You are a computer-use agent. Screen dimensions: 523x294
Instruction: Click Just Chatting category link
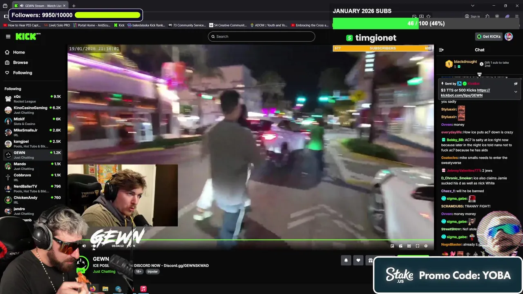(x=104, y=272)
